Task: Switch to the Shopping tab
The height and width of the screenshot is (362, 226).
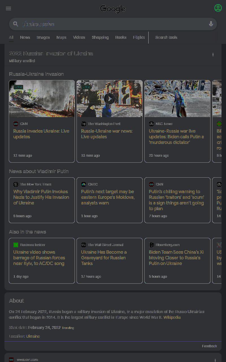Action: pyautogui.click(x=100, y=37)
